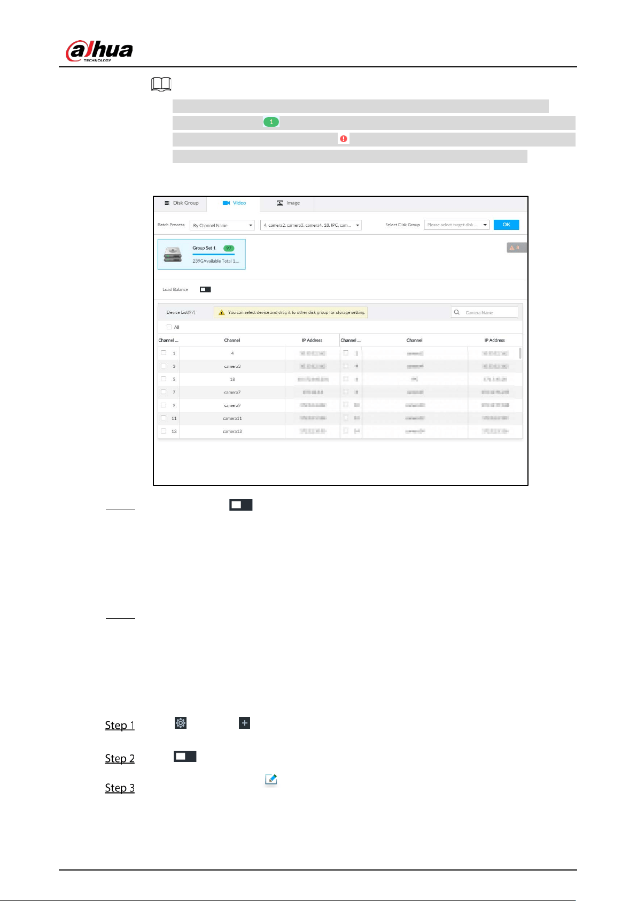This screenshot has width=637, height=901.
Task: Click the Step 3 label
Action: click(x=120, y=788)
